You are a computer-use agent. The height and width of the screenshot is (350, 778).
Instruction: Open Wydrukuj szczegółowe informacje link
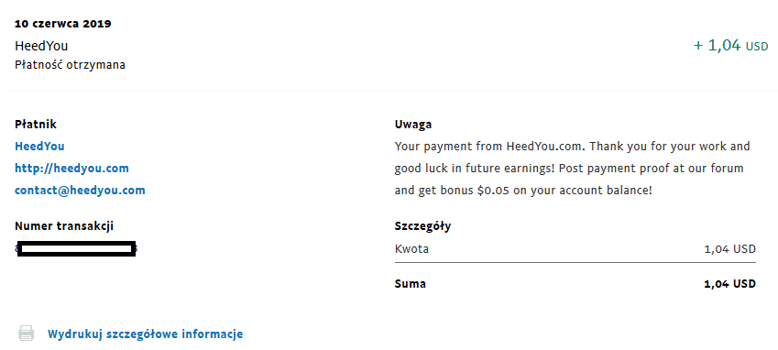coord(146,334)
